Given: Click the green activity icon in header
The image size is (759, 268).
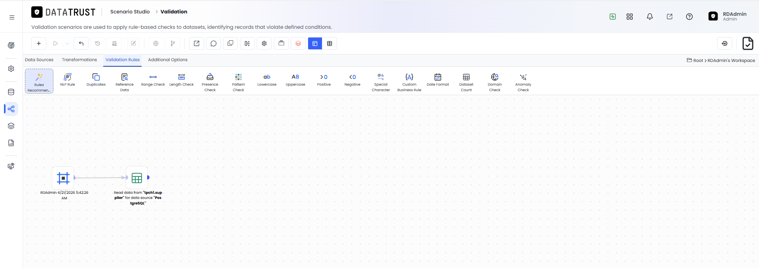Looking at the screenshot, I should tap(613, 17).
